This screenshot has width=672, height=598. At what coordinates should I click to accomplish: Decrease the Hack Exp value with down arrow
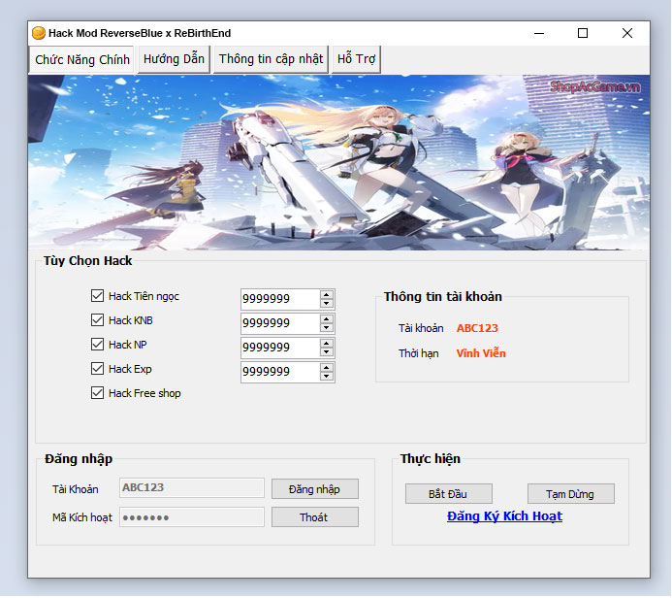(327, 377)
